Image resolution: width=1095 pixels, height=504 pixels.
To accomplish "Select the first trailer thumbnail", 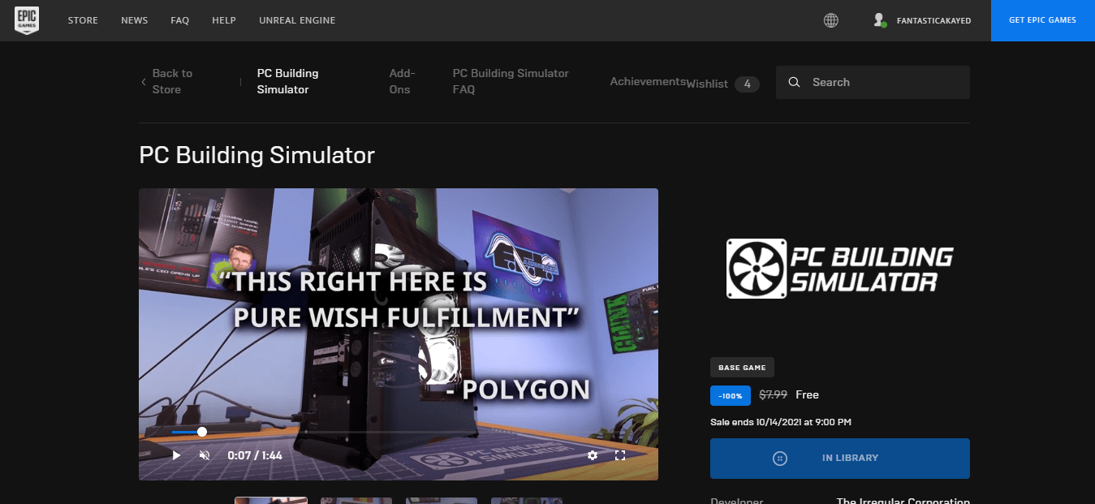I will (x=271, y=500).
